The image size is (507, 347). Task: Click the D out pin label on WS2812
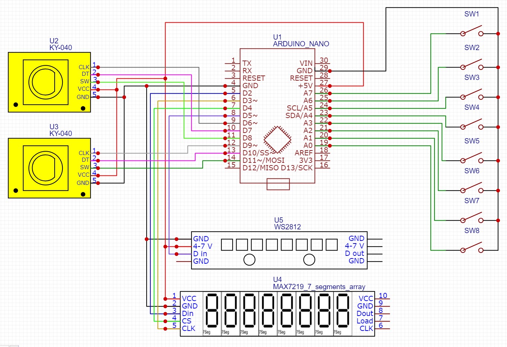[x=354, y=254]
